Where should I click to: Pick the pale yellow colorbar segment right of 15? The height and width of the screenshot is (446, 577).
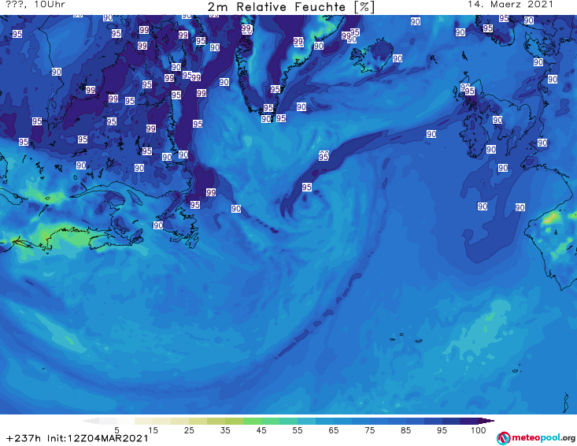(161, 421)
